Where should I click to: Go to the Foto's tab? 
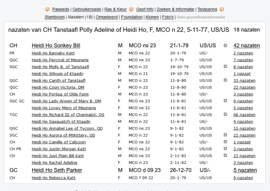[x=168, y=17]
